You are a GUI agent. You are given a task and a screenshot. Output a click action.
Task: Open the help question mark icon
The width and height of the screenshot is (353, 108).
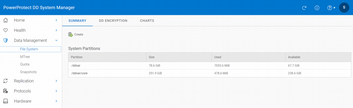[x=330, y=8]
